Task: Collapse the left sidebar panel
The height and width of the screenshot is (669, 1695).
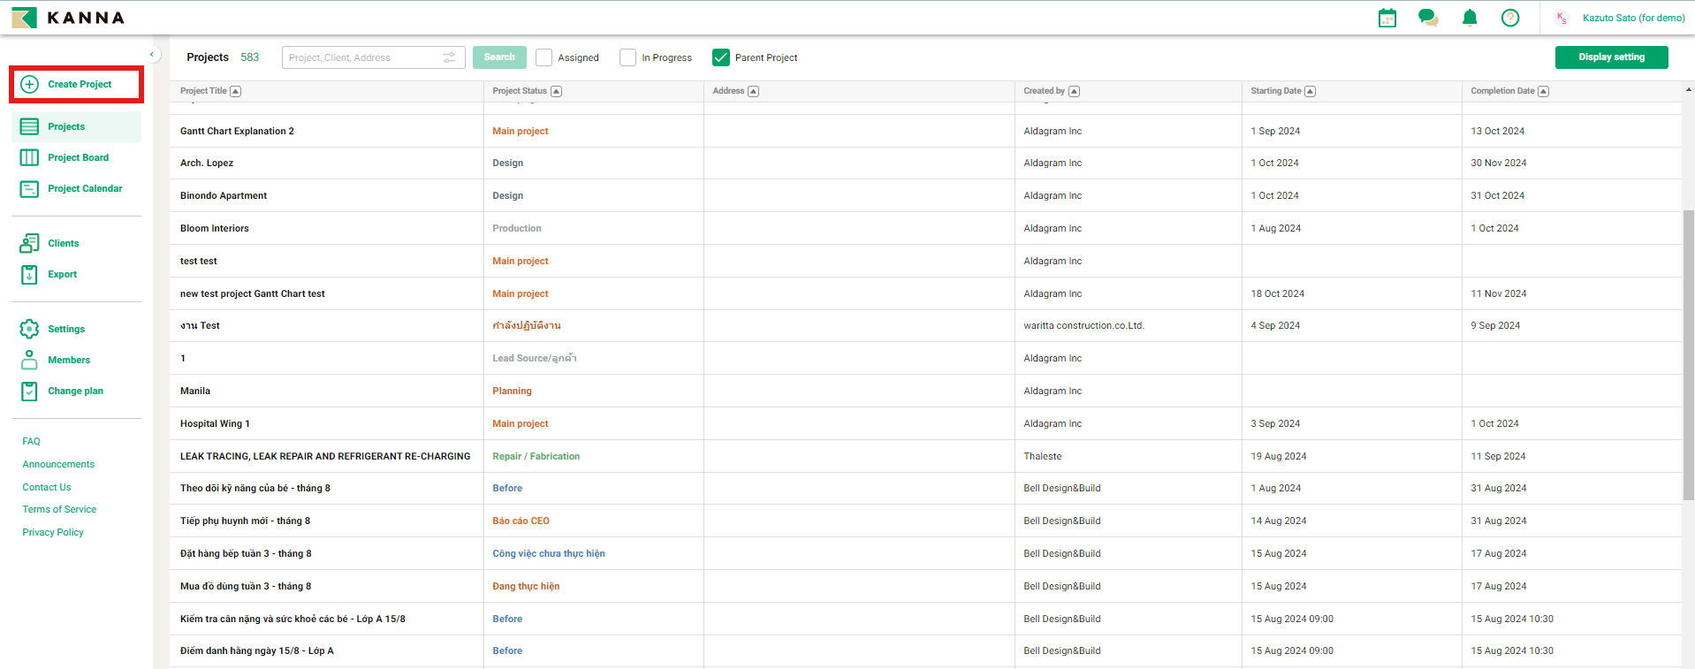Action: (152, 55)
